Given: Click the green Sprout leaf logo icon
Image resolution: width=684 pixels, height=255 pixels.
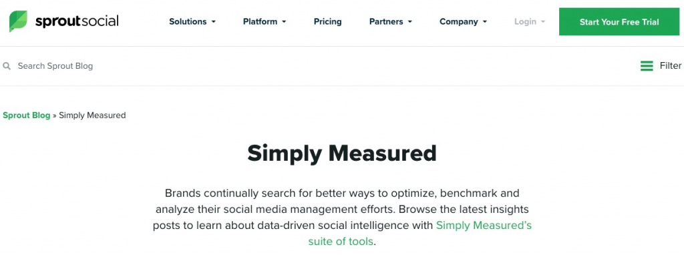Looking at the screenshot, I should (18, 21).
